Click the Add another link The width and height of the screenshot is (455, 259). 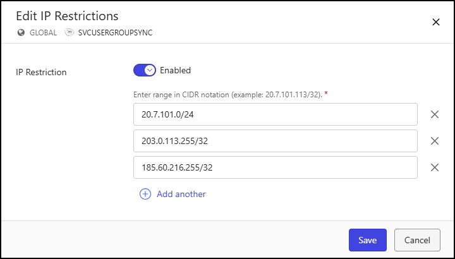pyautogui.click(x=181, y=194)
